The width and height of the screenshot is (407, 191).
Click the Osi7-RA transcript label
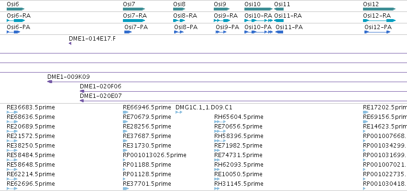click(135, 16)
